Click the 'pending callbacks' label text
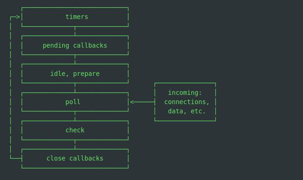Image resolution: width=303 pixels, height=180 pixels. (x=75, y=46)
